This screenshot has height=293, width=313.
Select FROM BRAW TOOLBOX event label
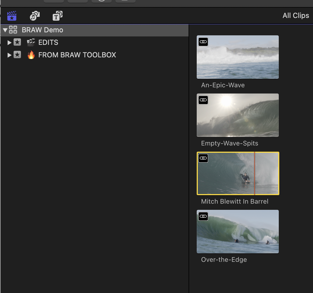coord(77,55)
